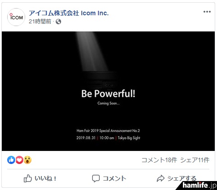Click the 21時間前 timestamp link
The height and width of the screenshot is (190, 217).
40,22
